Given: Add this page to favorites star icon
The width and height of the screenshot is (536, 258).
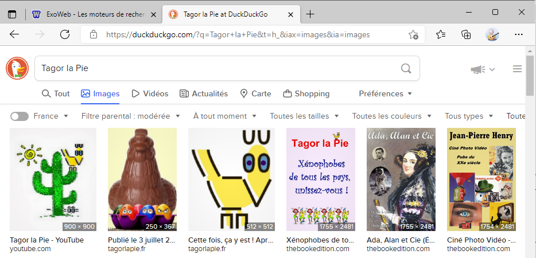Looking at the screenshot, I should pos(413,35).
